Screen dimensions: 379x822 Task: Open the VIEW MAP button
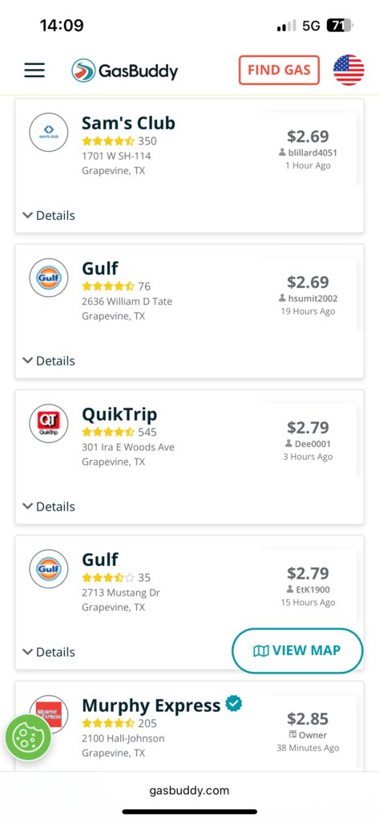297,650
